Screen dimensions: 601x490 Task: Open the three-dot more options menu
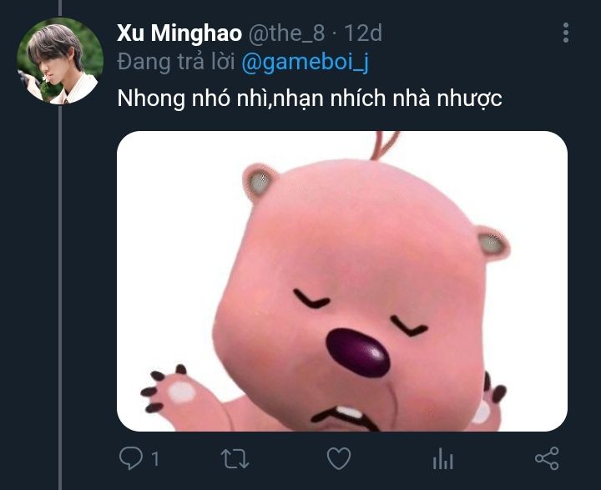(566, 33)
